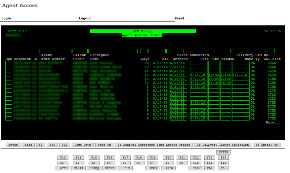This screenshot has height=173, width=290.
Task: Click the F23 function key
Action: (x=210, y=158)
